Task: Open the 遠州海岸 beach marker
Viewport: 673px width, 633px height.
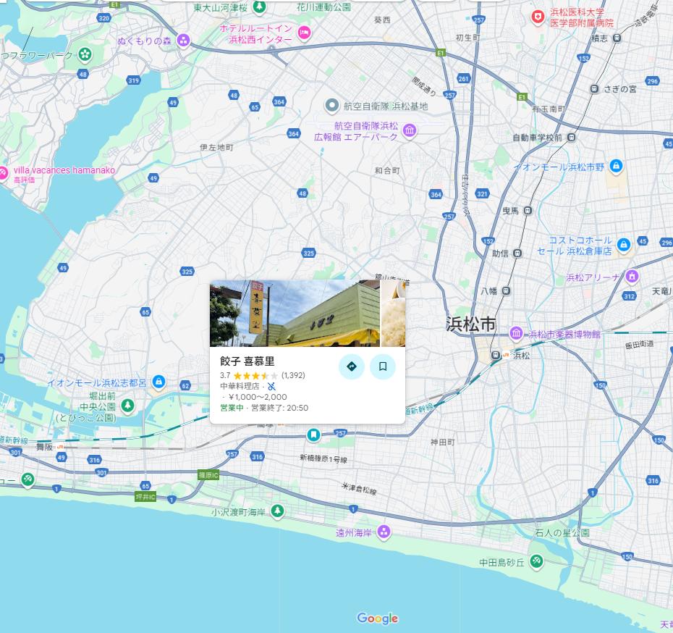Action: [x=383, y=532]
